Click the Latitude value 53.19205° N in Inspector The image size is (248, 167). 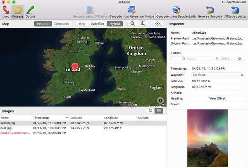pos(201,81)
